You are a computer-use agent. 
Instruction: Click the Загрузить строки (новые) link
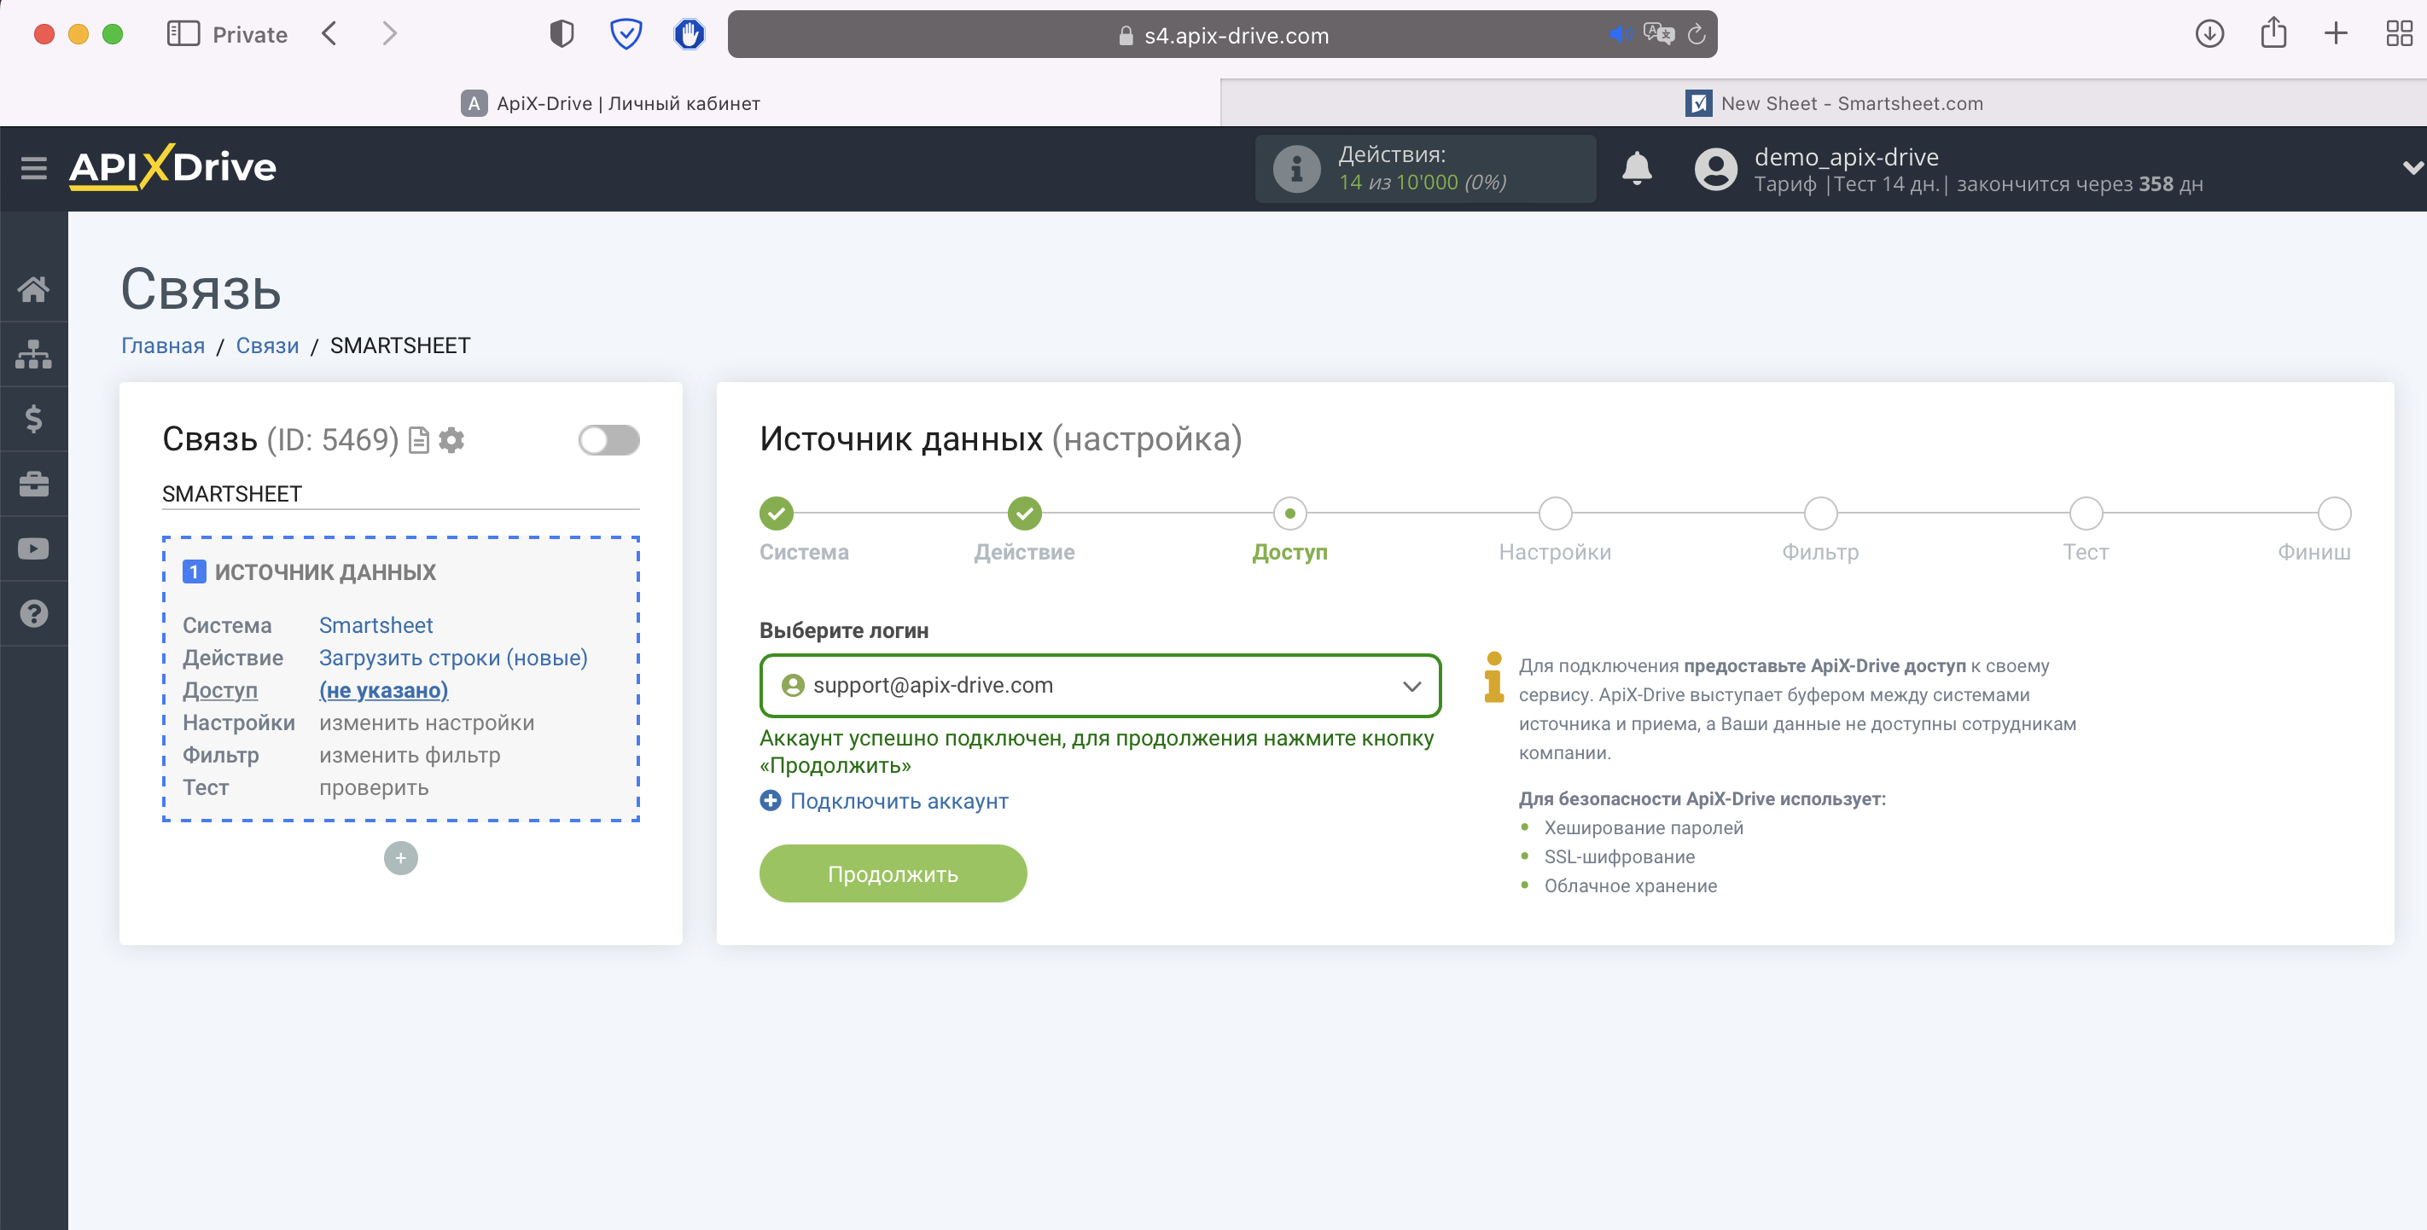point(452,659)
